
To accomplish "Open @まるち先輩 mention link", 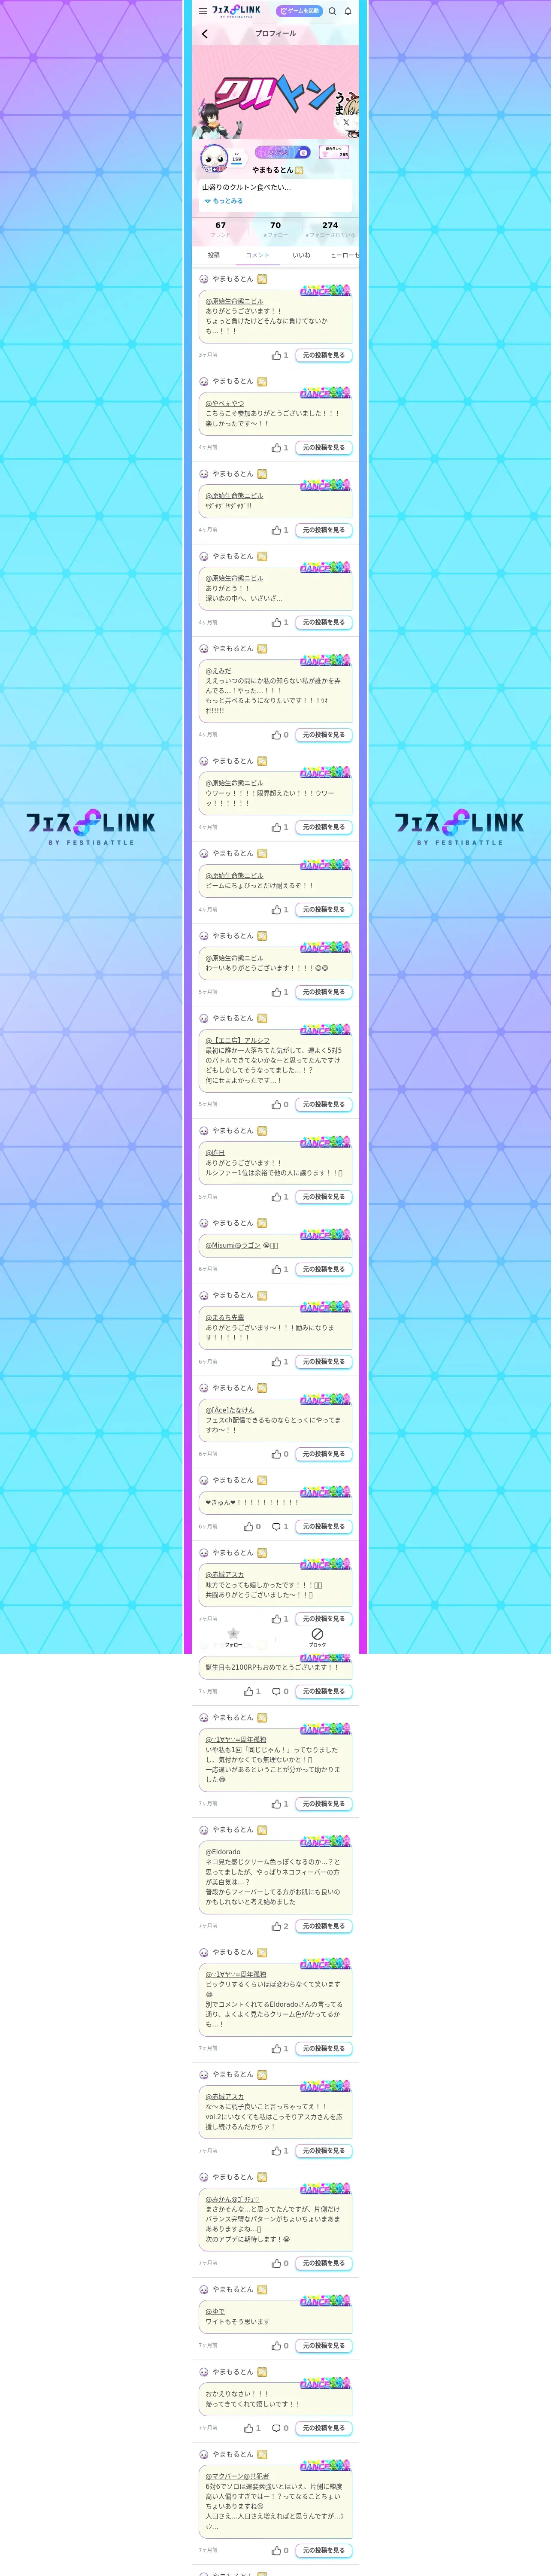I will point(225,1318).
